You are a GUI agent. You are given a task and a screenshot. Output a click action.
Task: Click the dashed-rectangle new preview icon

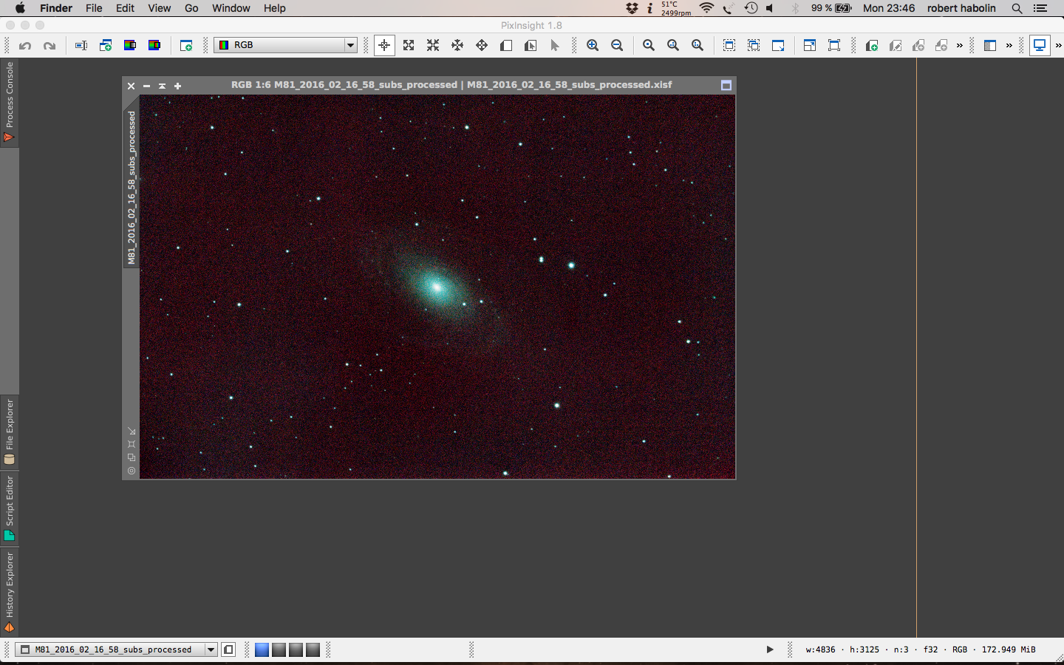click(x=729, y=45)
